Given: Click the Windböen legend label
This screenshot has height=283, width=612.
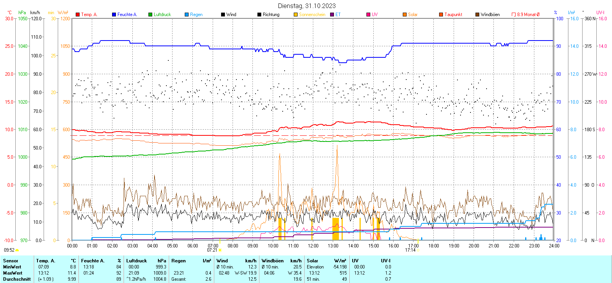Looking at the screenshot, I should (490, 15).
